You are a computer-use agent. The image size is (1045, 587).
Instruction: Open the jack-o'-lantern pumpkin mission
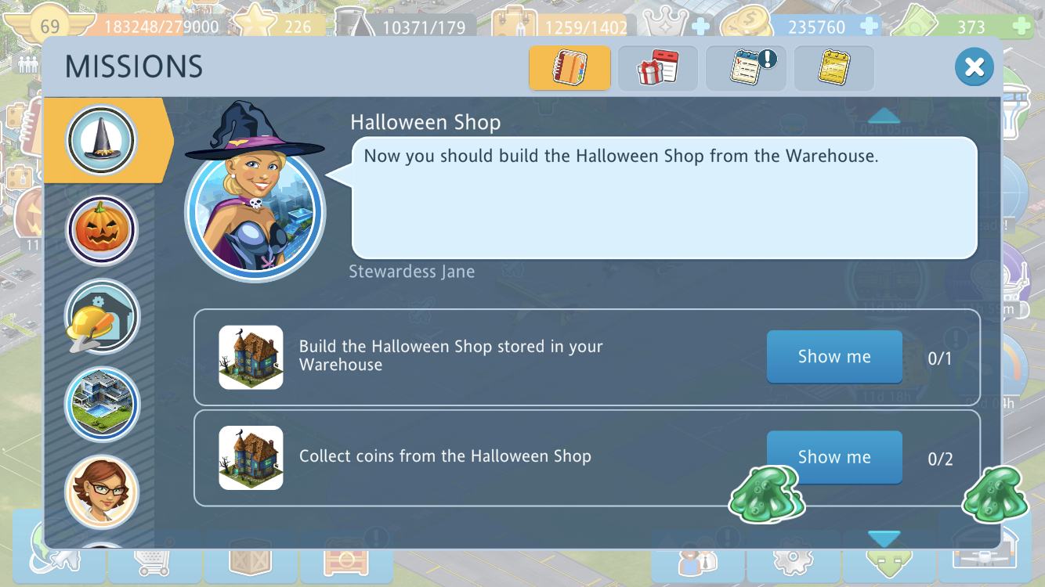click(102, 230)
